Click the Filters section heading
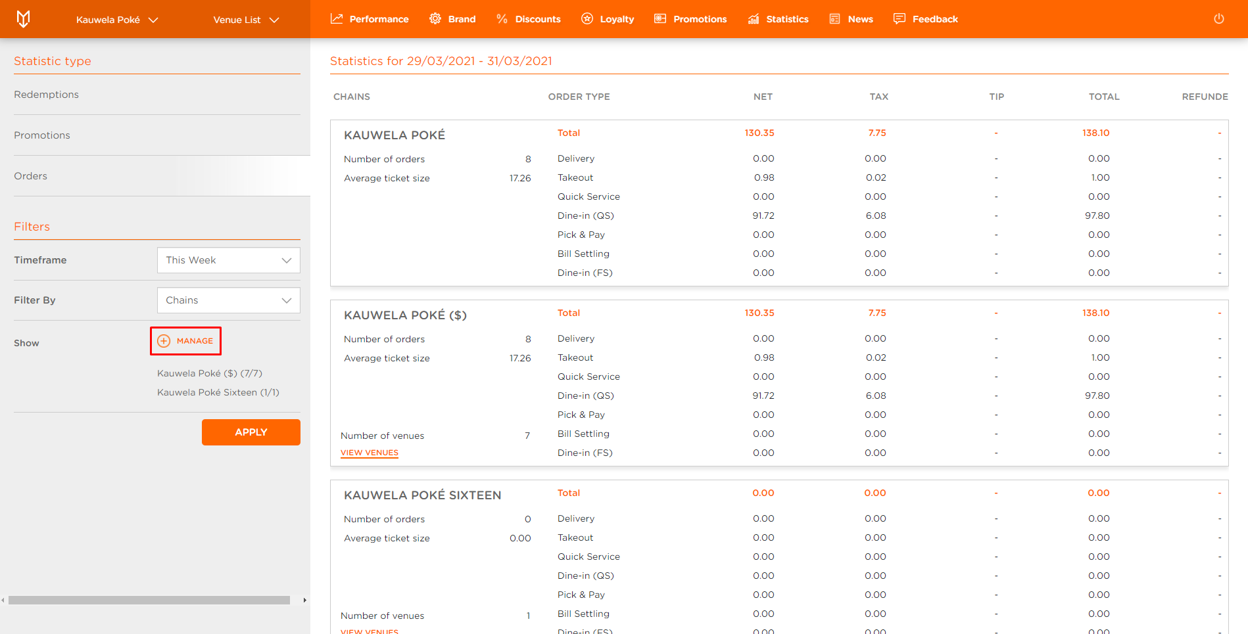 [32, 227]
